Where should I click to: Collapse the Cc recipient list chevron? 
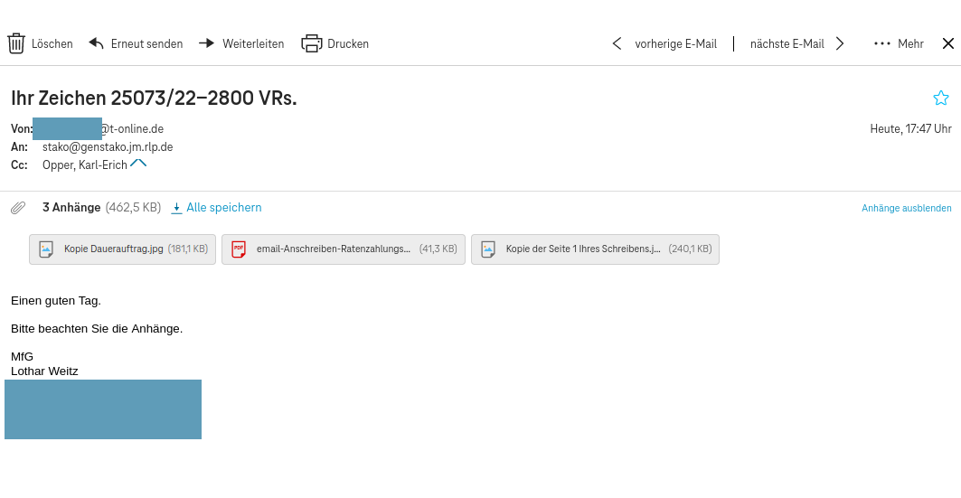pos(138,164)
